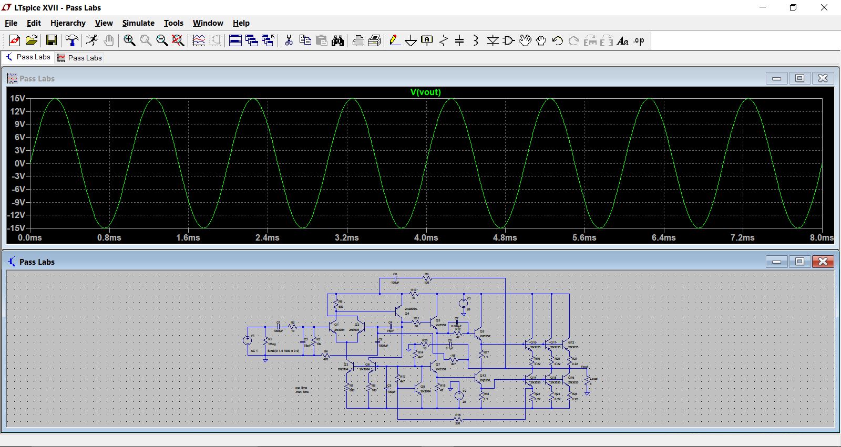Click the 0V vertical axis label

(x=20, y=163)
